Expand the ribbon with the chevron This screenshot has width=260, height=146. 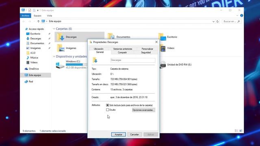pyautogui.click(x=237, y=15)
